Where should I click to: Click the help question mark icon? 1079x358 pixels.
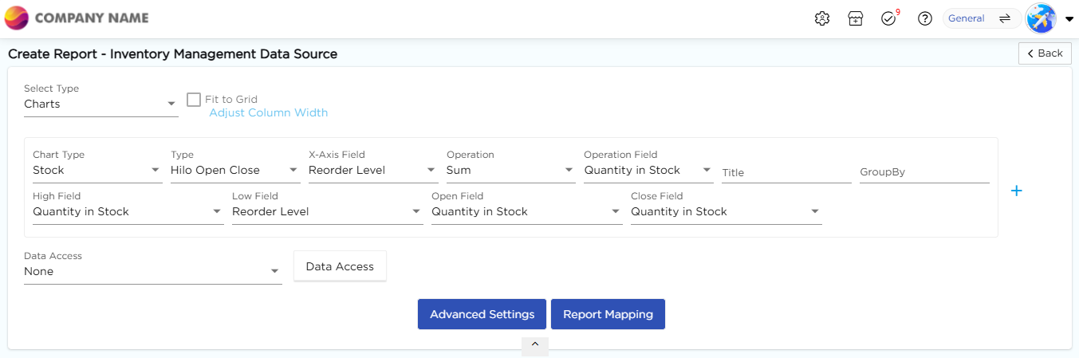point(925,18)
